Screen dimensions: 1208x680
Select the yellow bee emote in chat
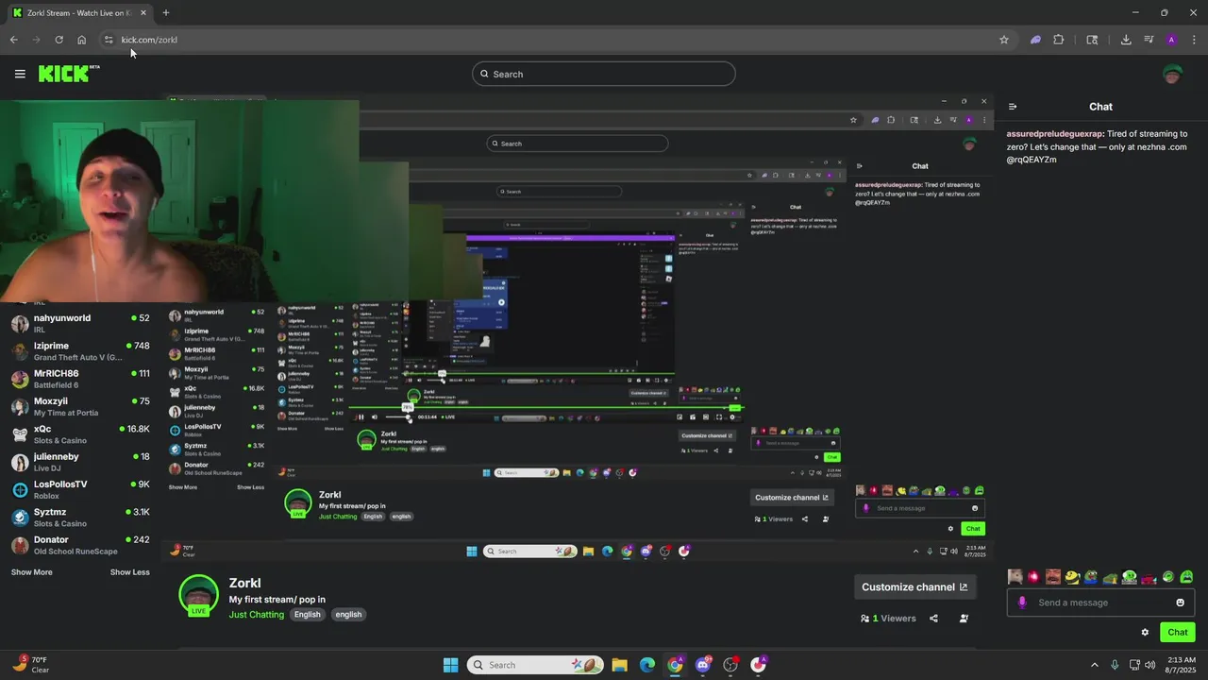coord(1072,577)
